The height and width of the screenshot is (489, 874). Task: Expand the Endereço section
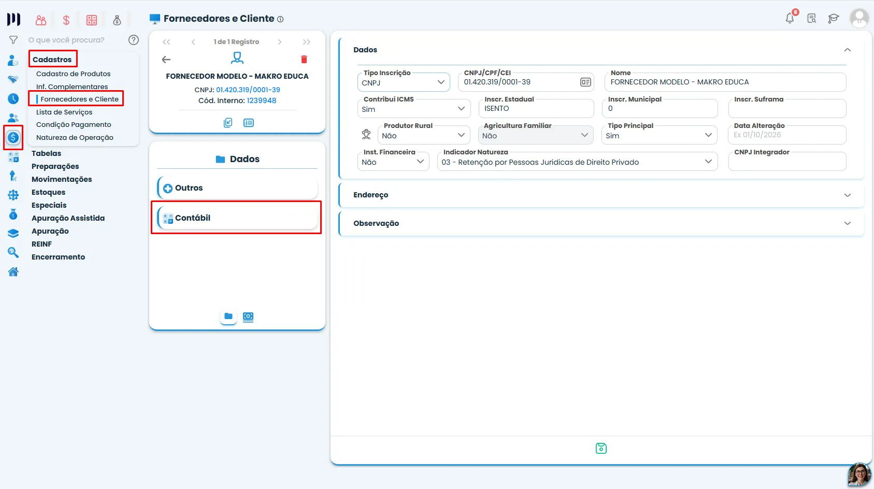pyautogui.click(x=601, y=195)
